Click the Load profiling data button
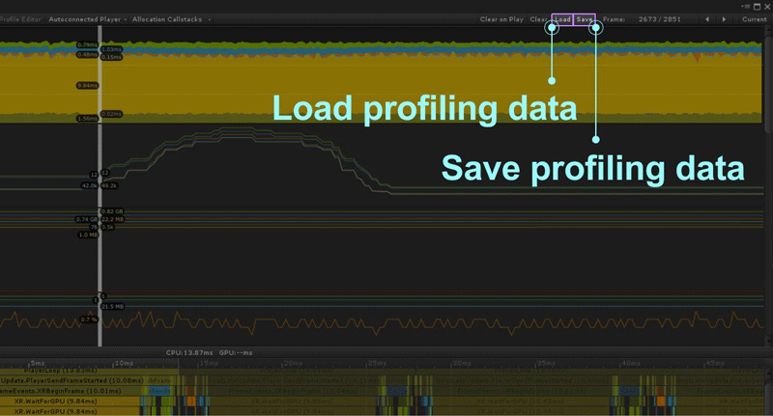Screen dimensions: 773x416 click(562, 19)
